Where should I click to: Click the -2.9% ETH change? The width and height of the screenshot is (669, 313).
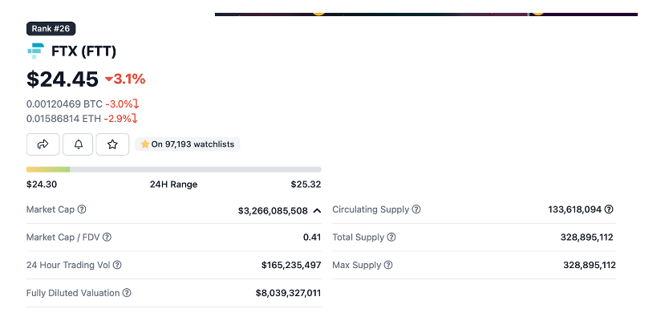(x=120, y=119)
